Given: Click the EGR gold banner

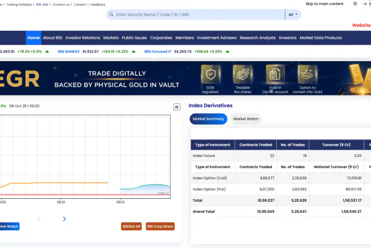Looking at the screenshot, I should [x=185, y=78].
